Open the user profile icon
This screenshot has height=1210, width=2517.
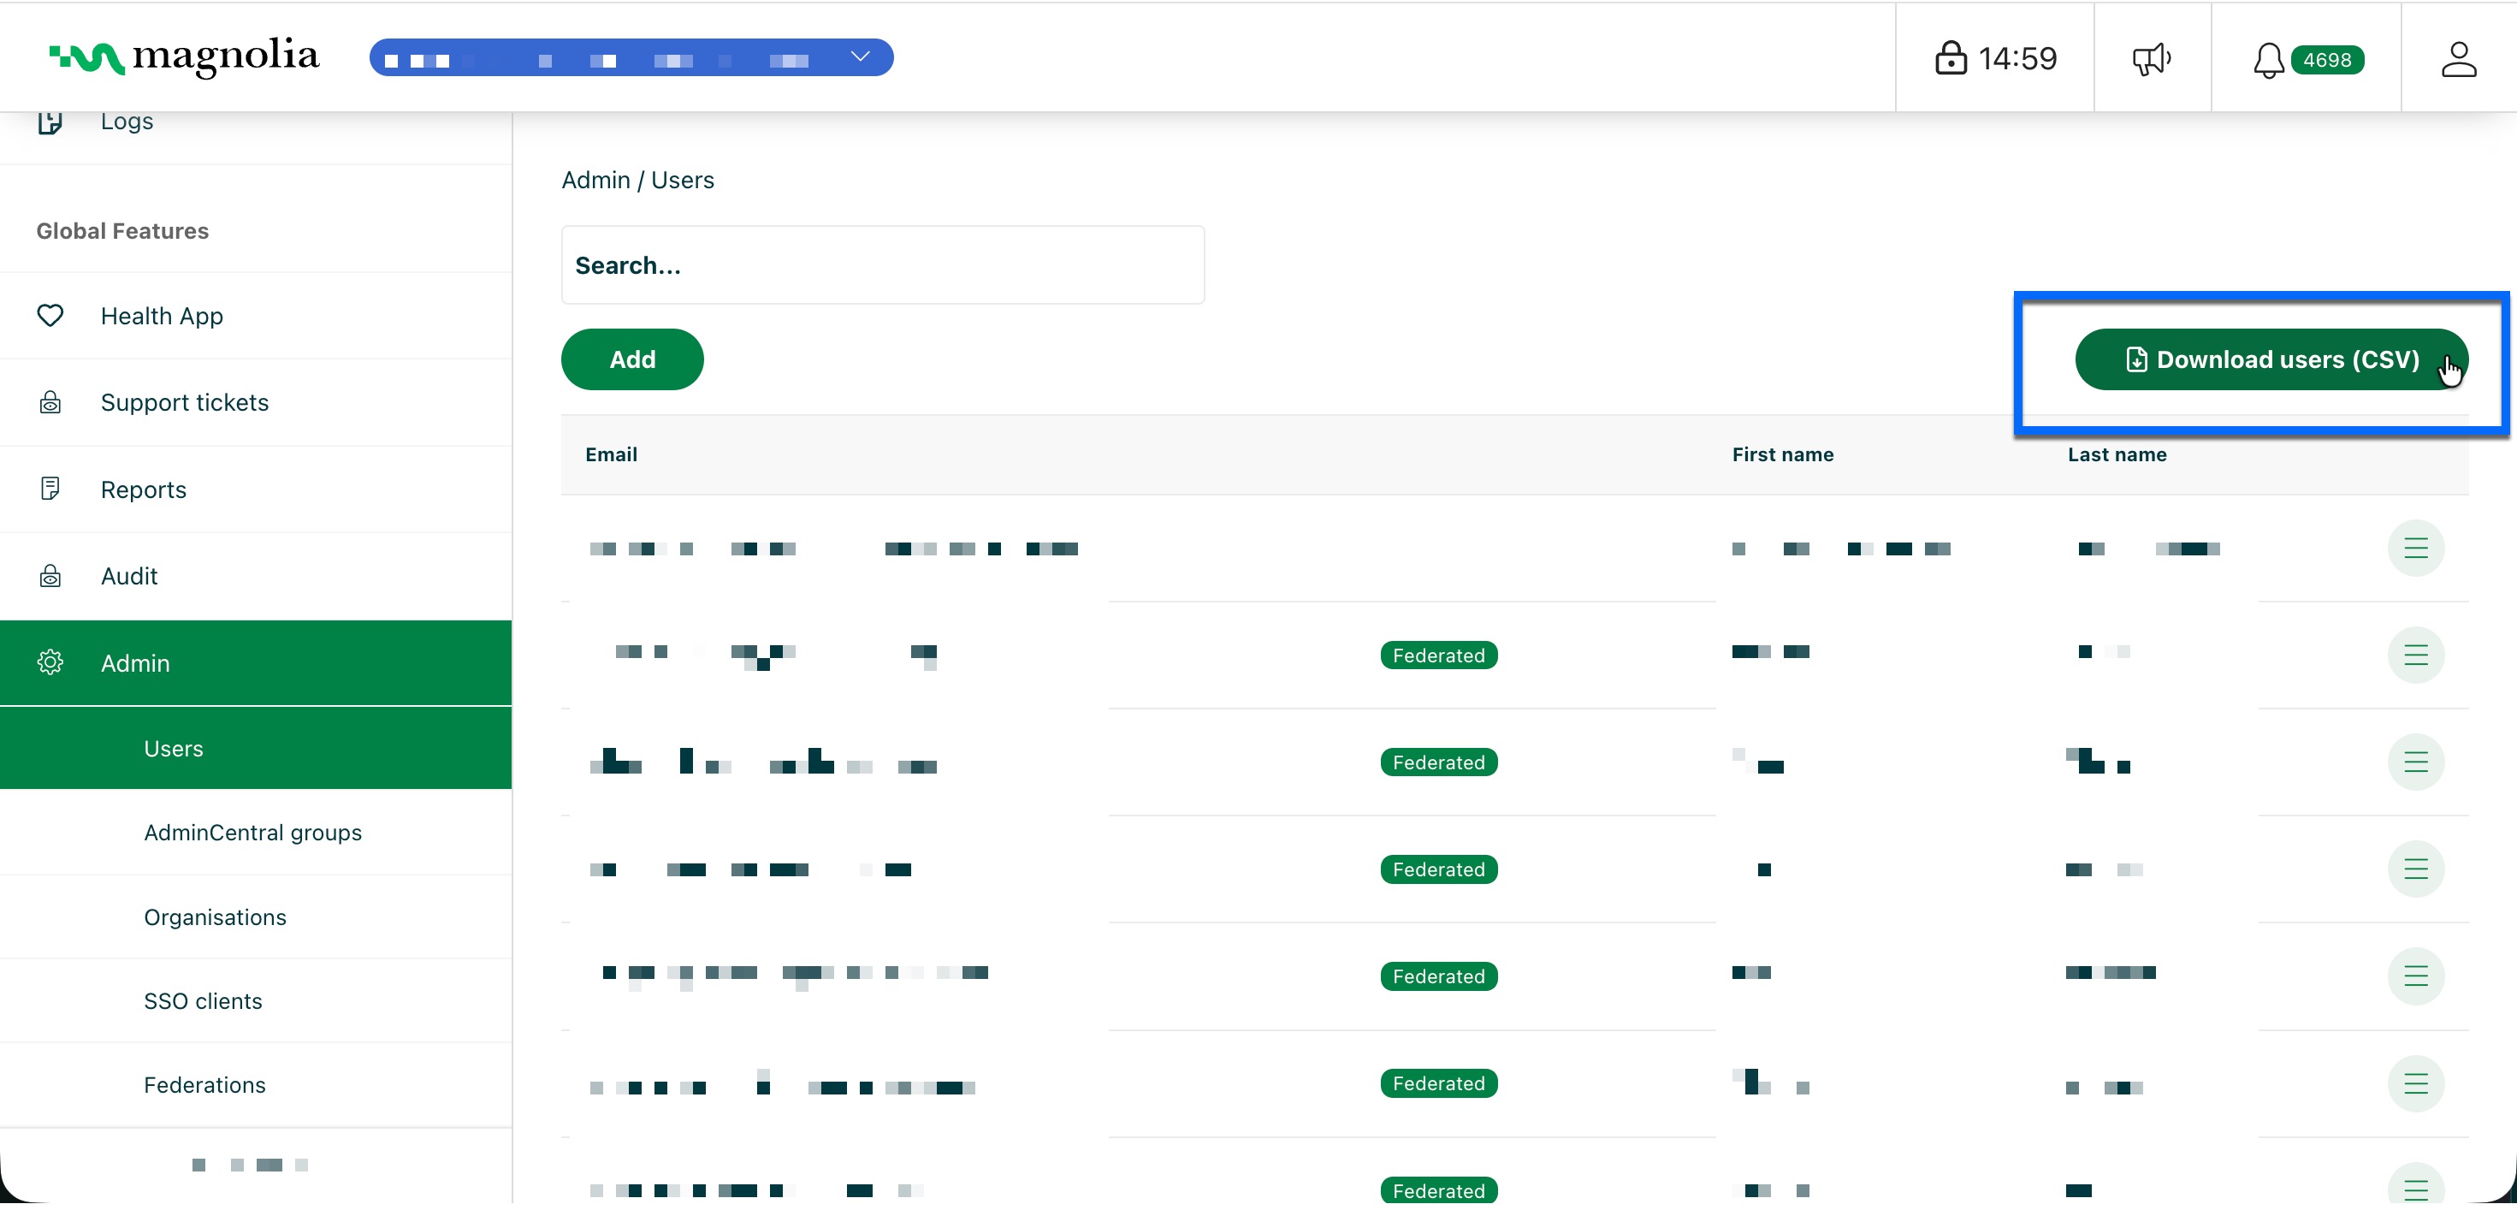2457,59
